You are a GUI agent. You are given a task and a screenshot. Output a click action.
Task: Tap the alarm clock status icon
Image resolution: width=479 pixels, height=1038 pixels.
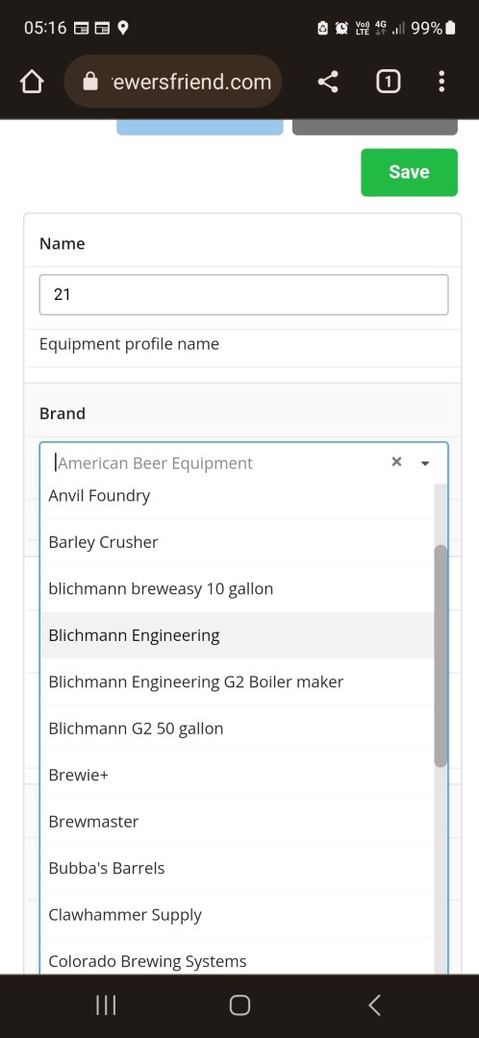[341, 28]
